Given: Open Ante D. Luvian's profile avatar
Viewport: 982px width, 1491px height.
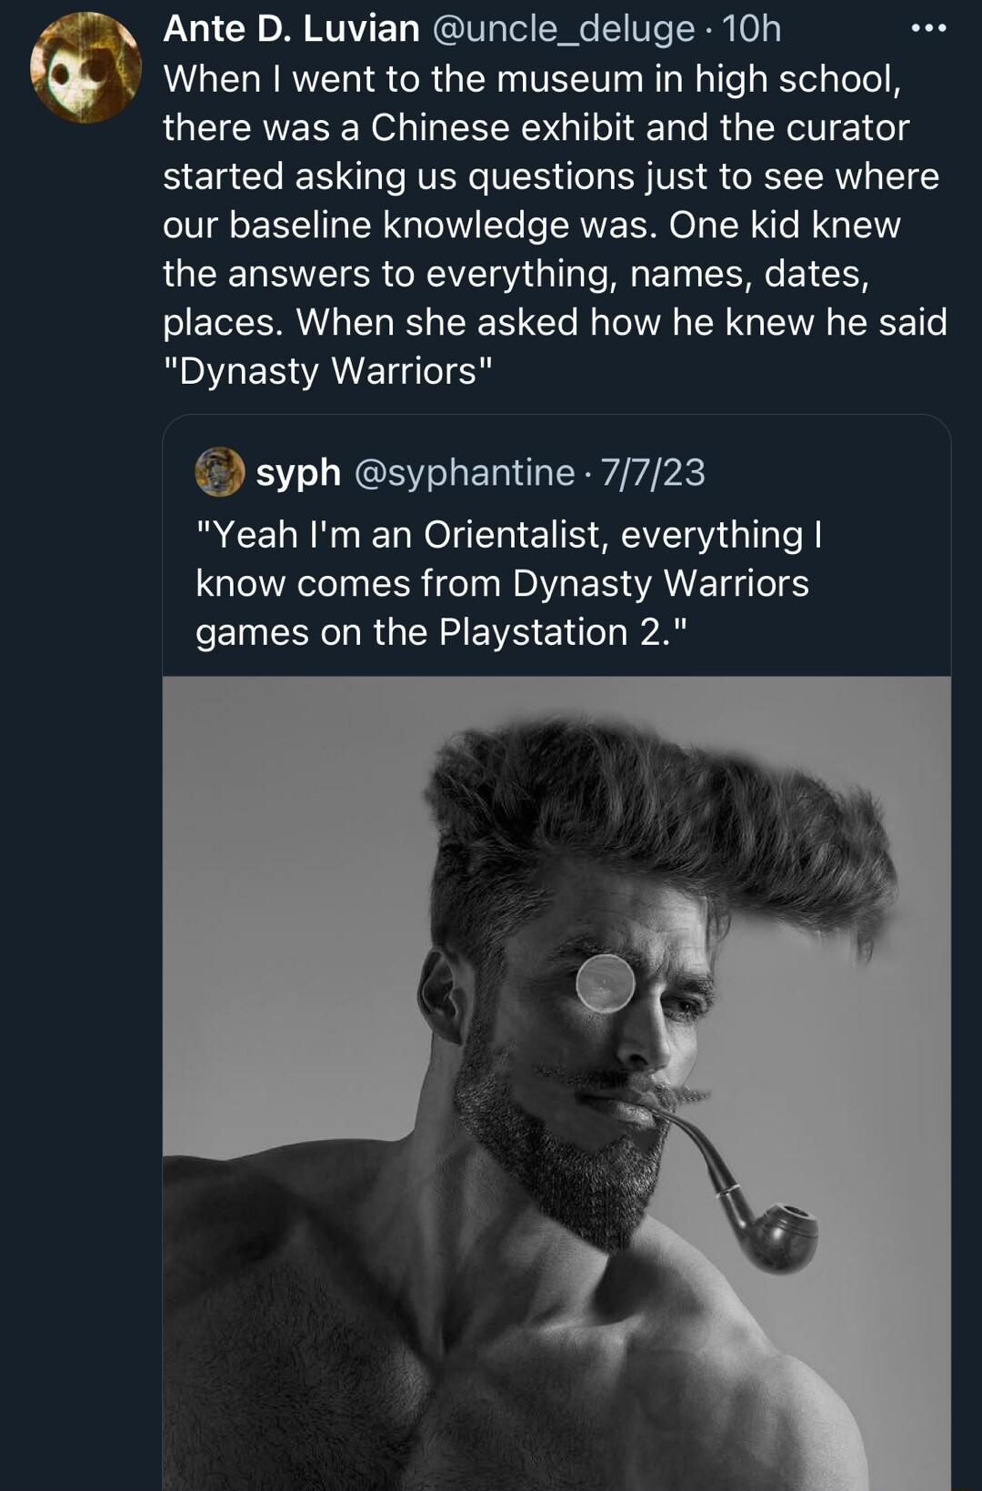Looking at the screenshot, I should click(85, 67).
